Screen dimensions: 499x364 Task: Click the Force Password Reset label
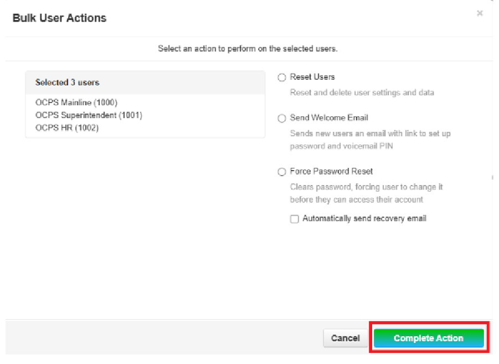click(331, 172)
